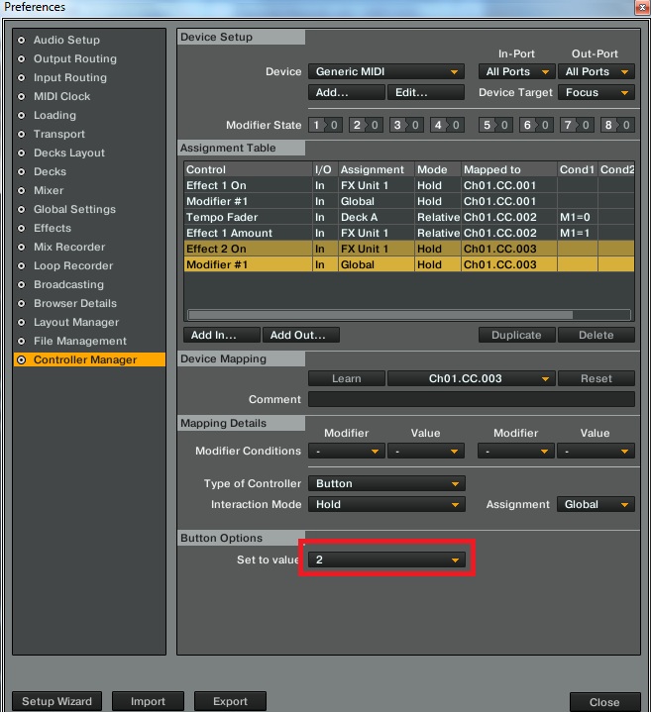This screenshot has height=712, width=651.
Task: Click the MIDI Learn button
Action: click(347, 378)
